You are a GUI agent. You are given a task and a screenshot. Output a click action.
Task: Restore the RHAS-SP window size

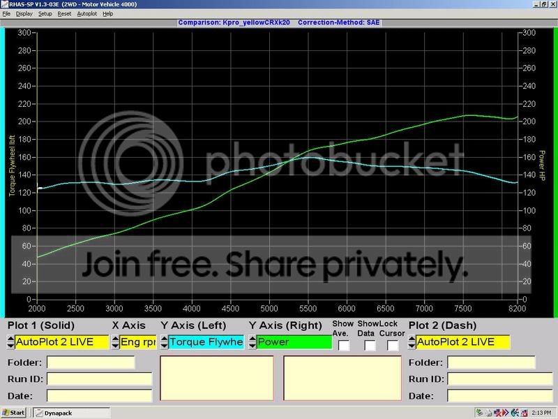click(x=544, y=4)
